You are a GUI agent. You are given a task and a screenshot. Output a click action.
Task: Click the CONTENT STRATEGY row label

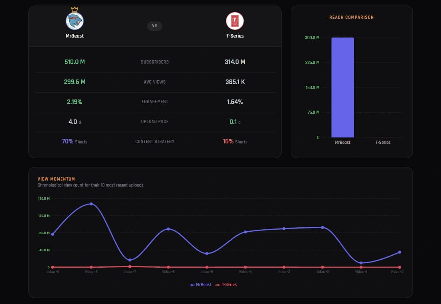(x=155, y=141)
